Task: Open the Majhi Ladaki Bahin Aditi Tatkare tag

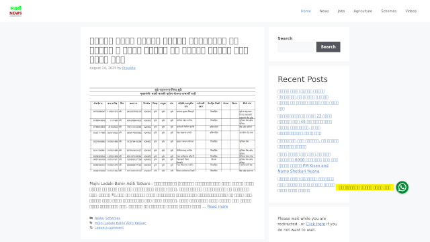Action: pyautogui.click(x=120, y=223)
